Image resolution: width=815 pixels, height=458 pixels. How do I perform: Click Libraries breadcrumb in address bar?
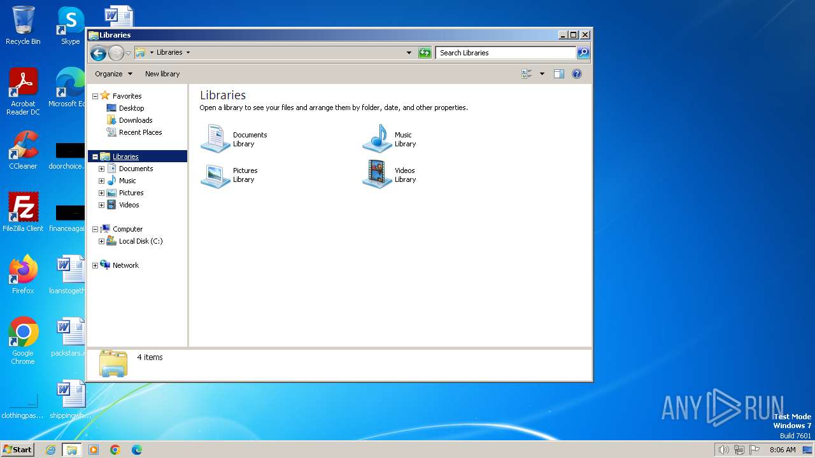[169, 53]
